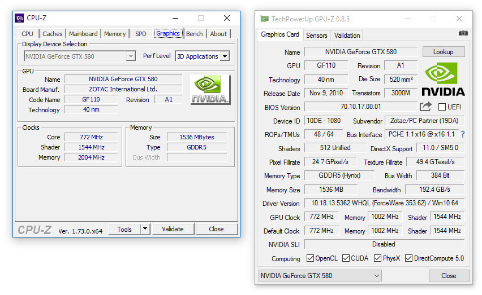Viewport: 482px width, 295px height.
Task: Uncheck the CUDA computing checkbox
Action: (346, 258)
